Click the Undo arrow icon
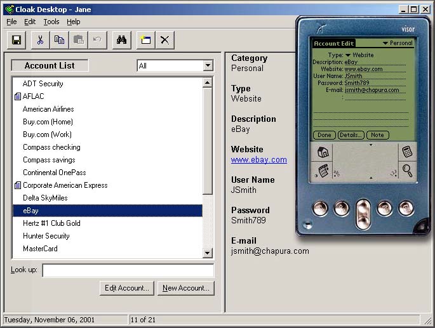 [97, 40]
